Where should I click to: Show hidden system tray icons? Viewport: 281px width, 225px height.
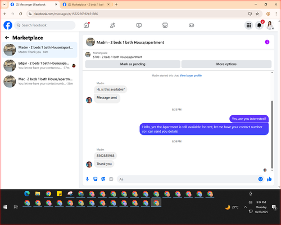tap(245, 207)
